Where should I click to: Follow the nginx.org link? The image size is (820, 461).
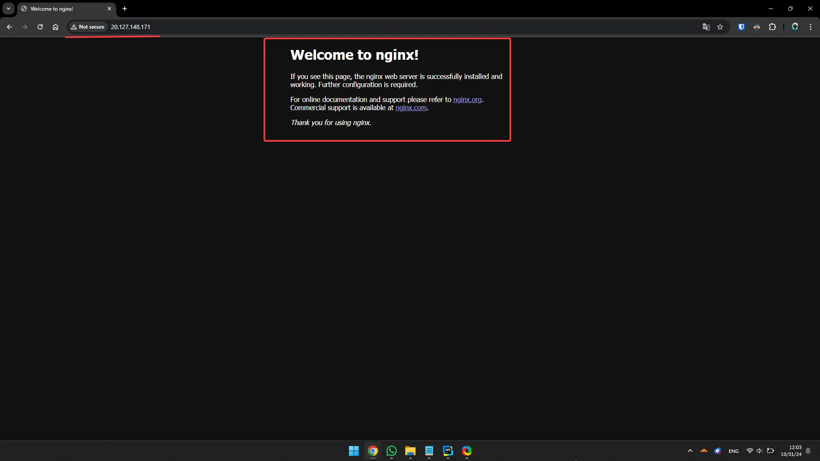(x=467, y=99)
